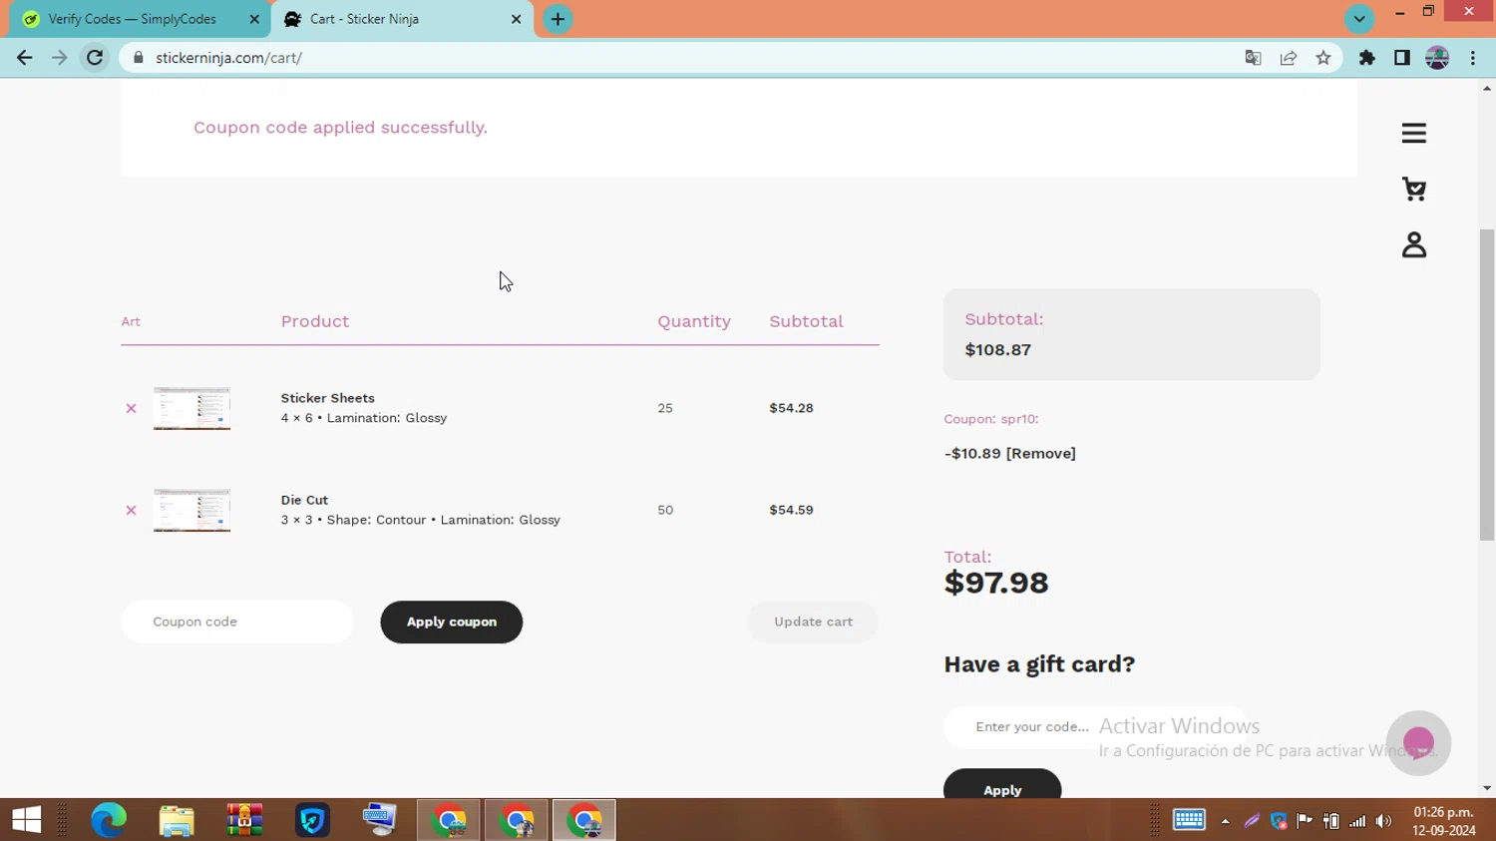Remove Sticker Sheets item with X
Screen dimensions: 1496x841
click(x=131, y=408)
